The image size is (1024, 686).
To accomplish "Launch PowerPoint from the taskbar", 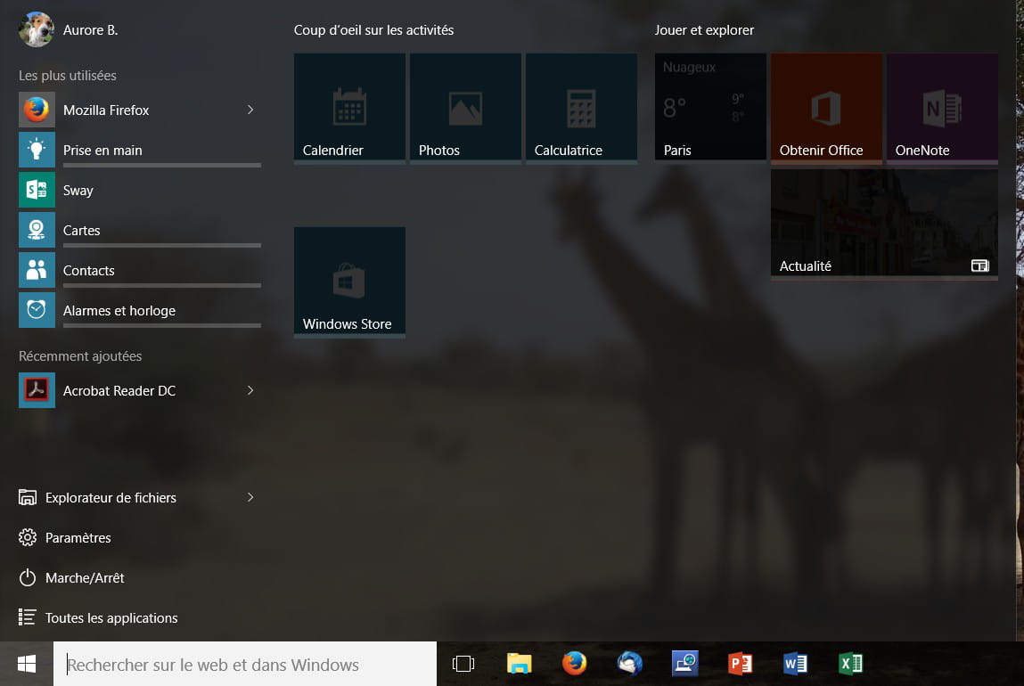I will point(740,664).
